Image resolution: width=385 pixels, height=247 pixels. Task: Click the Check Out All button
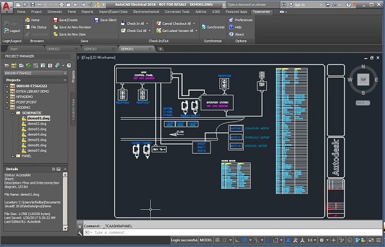pos(134,31)
